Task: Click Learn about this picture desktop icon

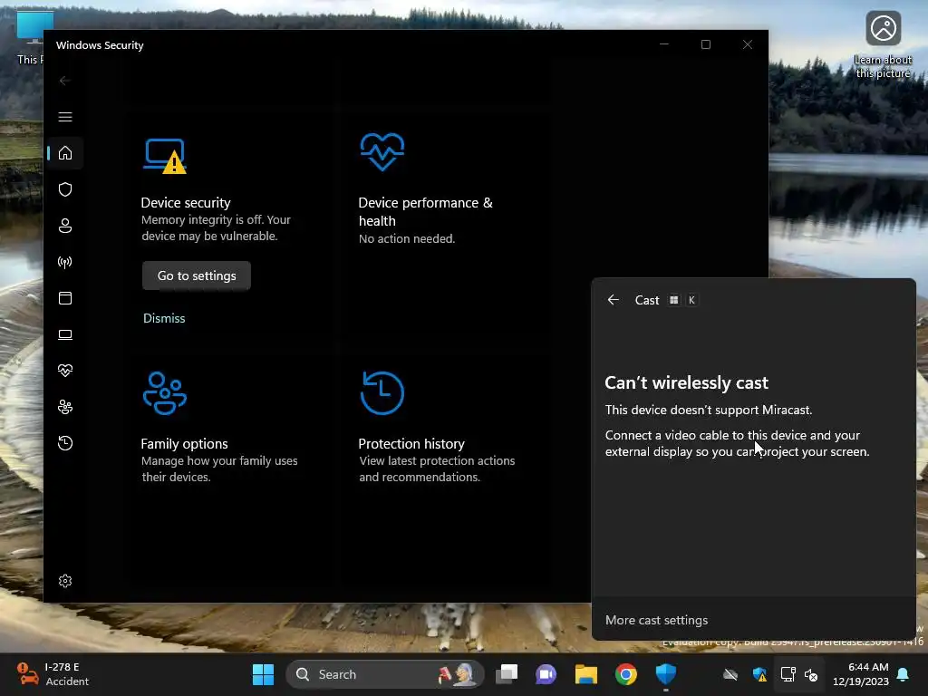Action: [883, 44]
